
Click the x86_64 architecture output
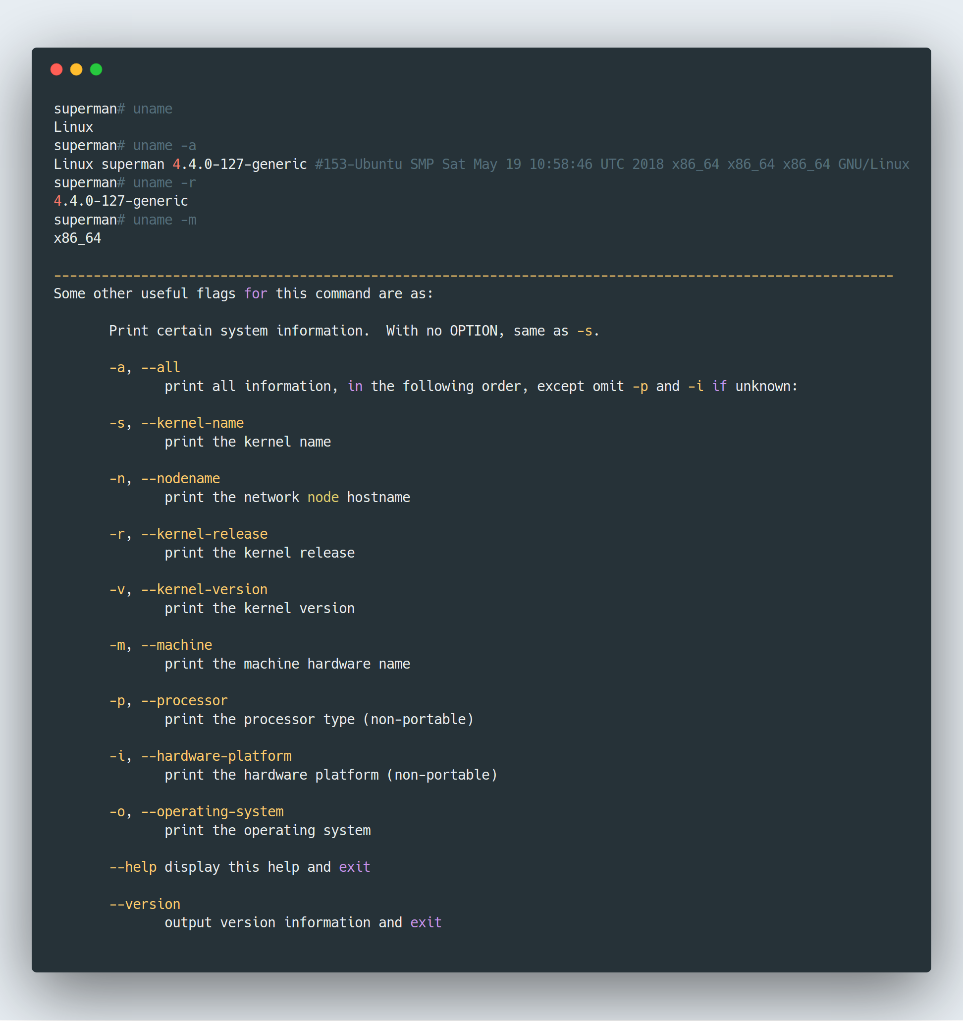77,238
